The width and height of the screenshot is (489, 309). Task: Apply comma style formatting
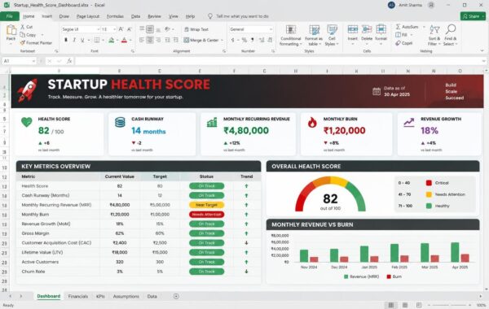252,40
